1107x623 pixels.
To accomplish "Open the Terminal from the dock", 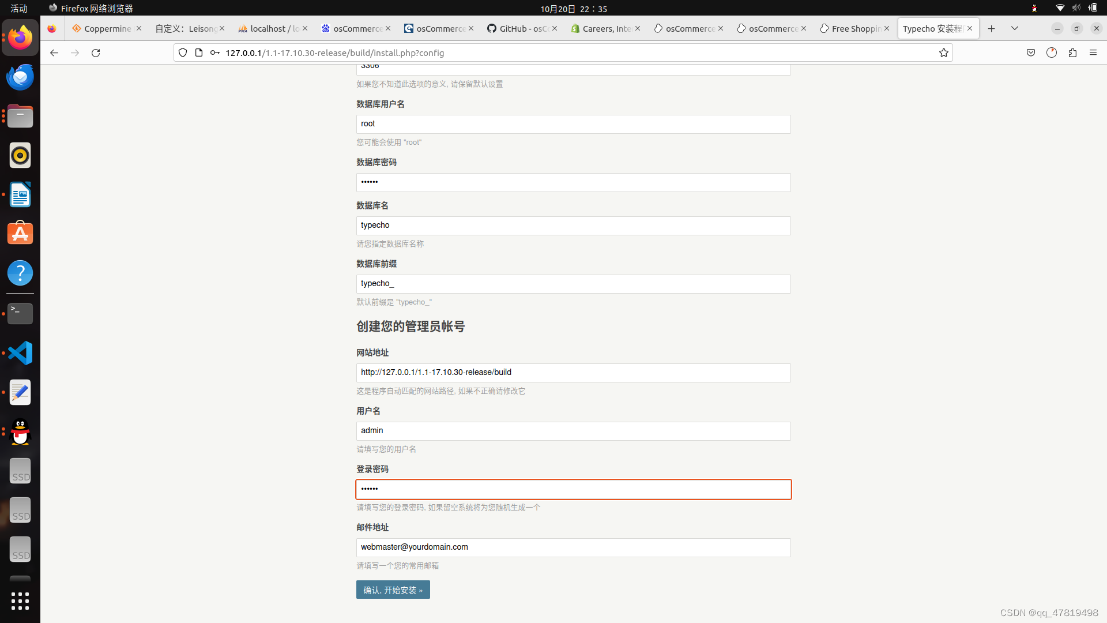I will (20, 313).
